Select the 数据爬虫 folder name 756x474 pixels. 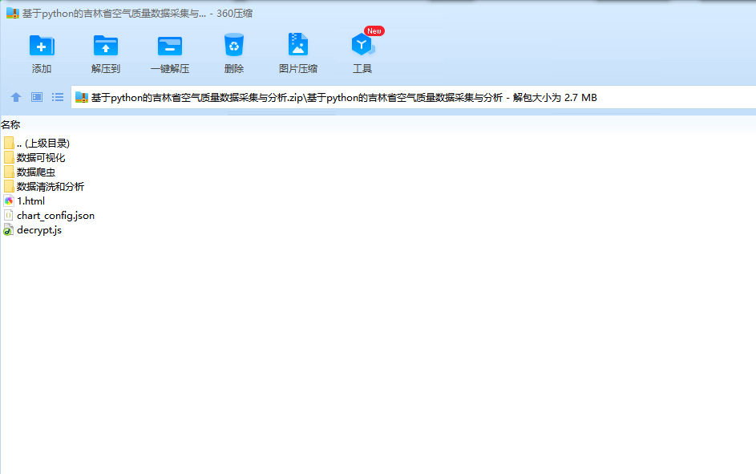pos(36,172)
